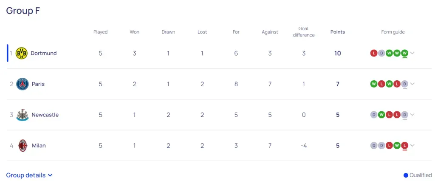The height and width of the screenshot is (181, 435).
Task: Click the Goal difference column header
Action: pos(303,32)
